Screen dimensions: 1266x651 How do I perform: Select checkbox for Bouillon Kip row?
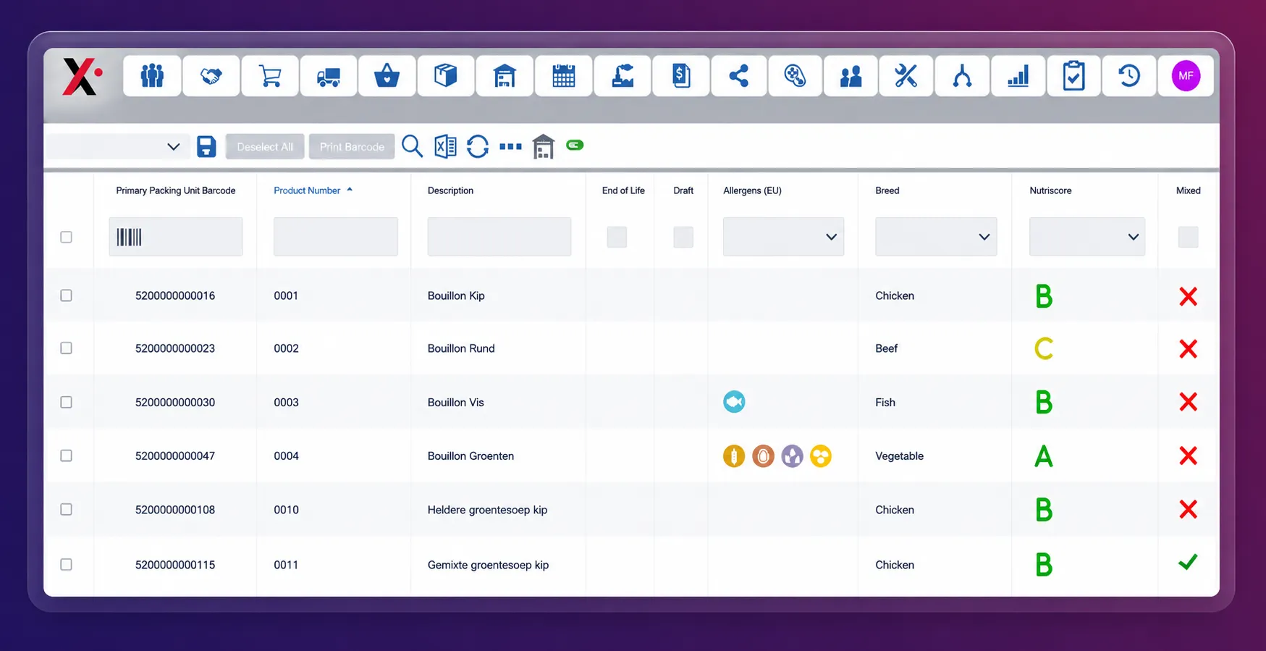pos(66,295)
